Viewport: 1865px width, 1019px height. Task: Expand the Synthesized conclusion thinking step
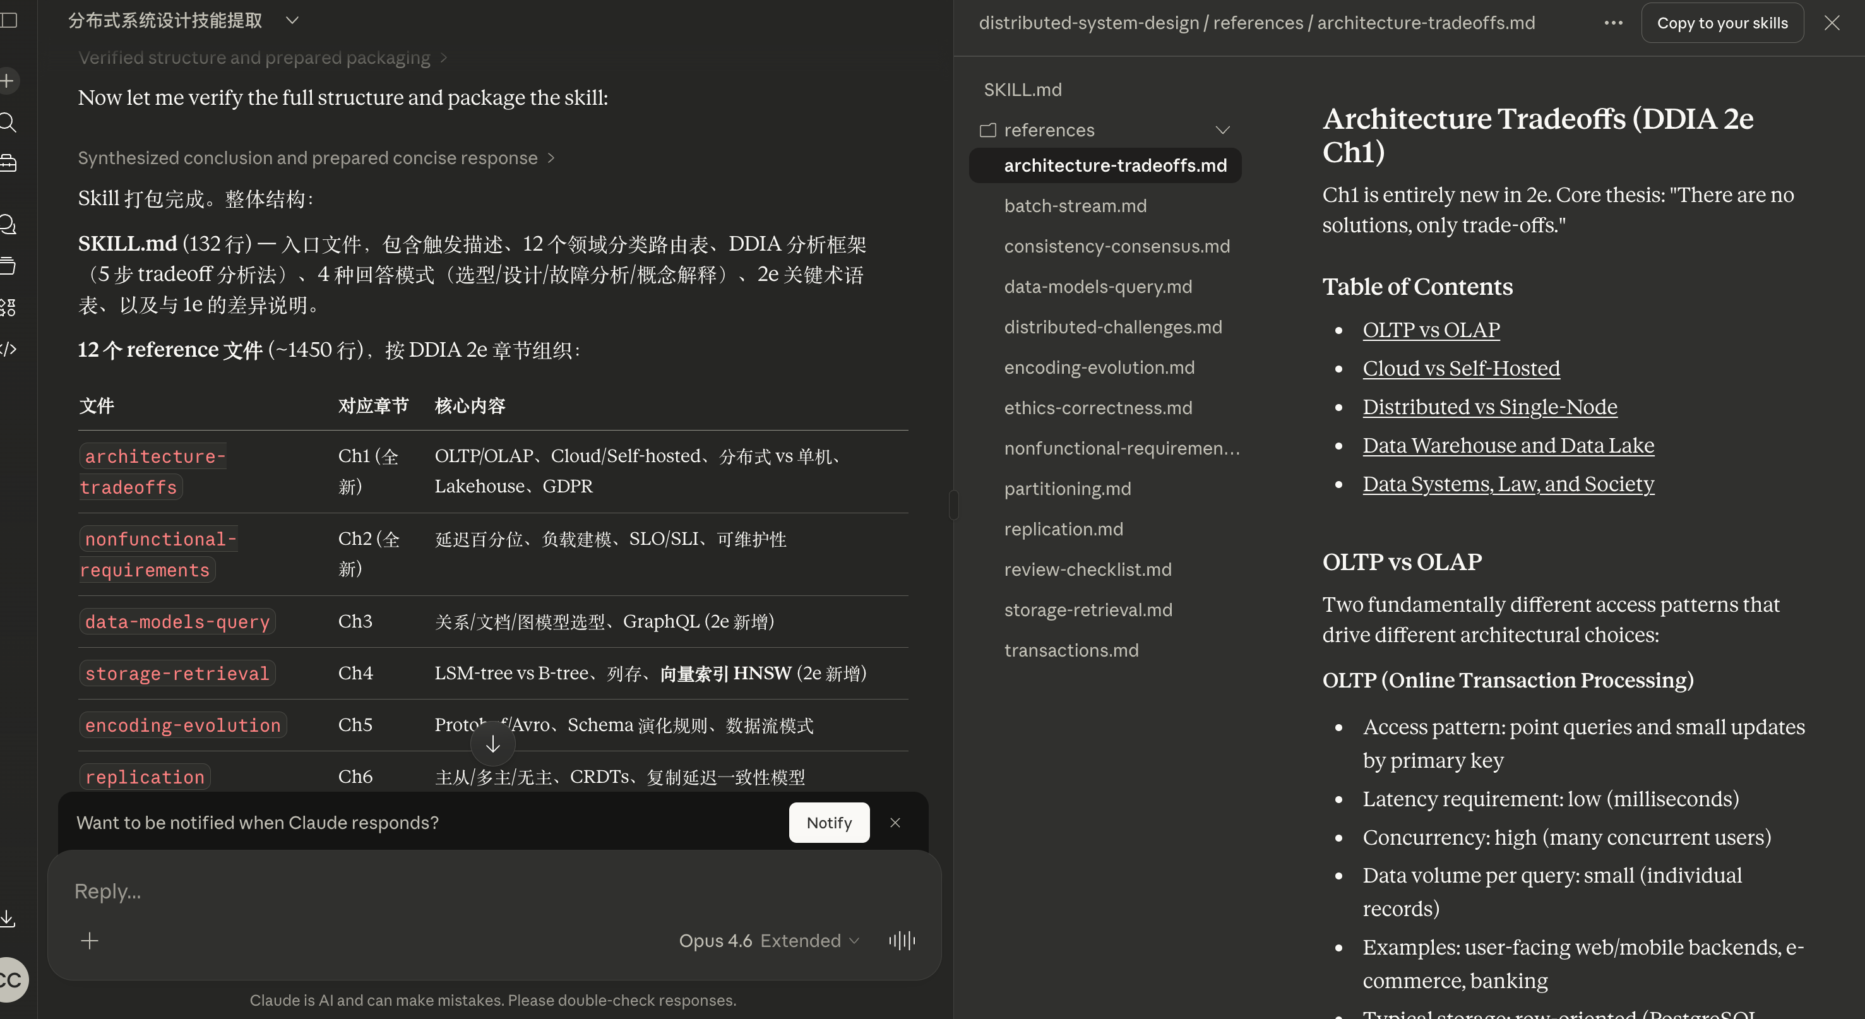316,158
